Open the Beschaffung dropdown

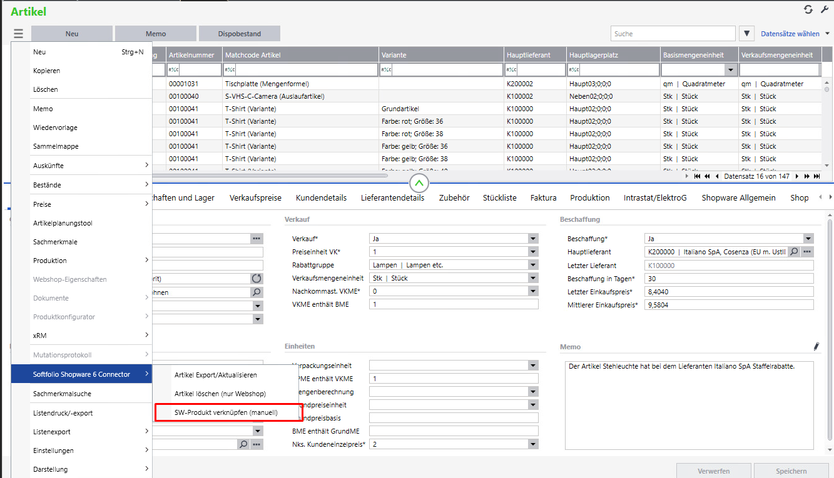point(808,239)
